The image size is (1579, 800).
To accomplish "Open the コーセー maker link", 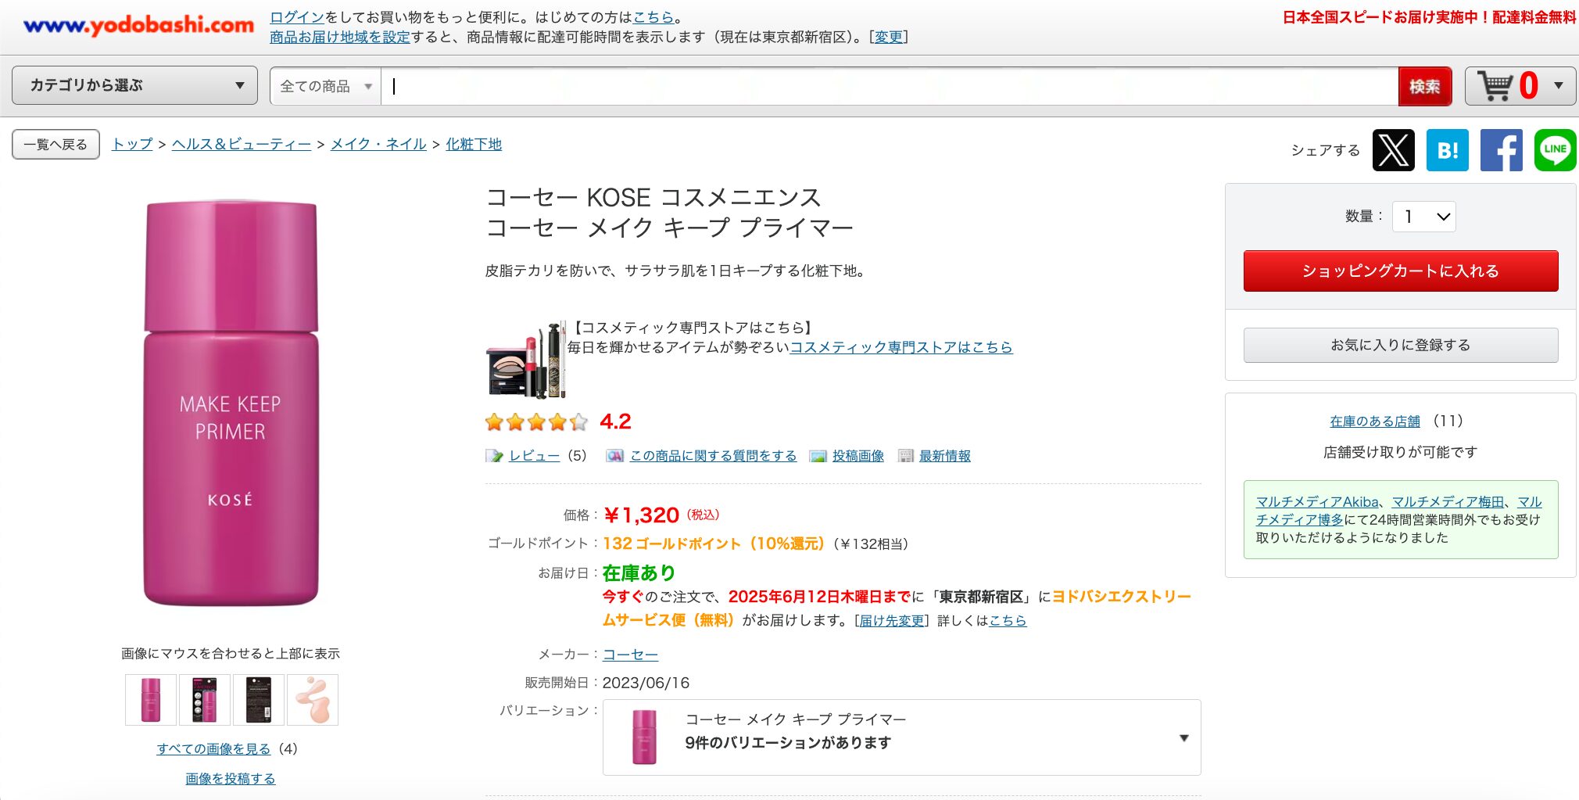I will click(x=630, y=655).
